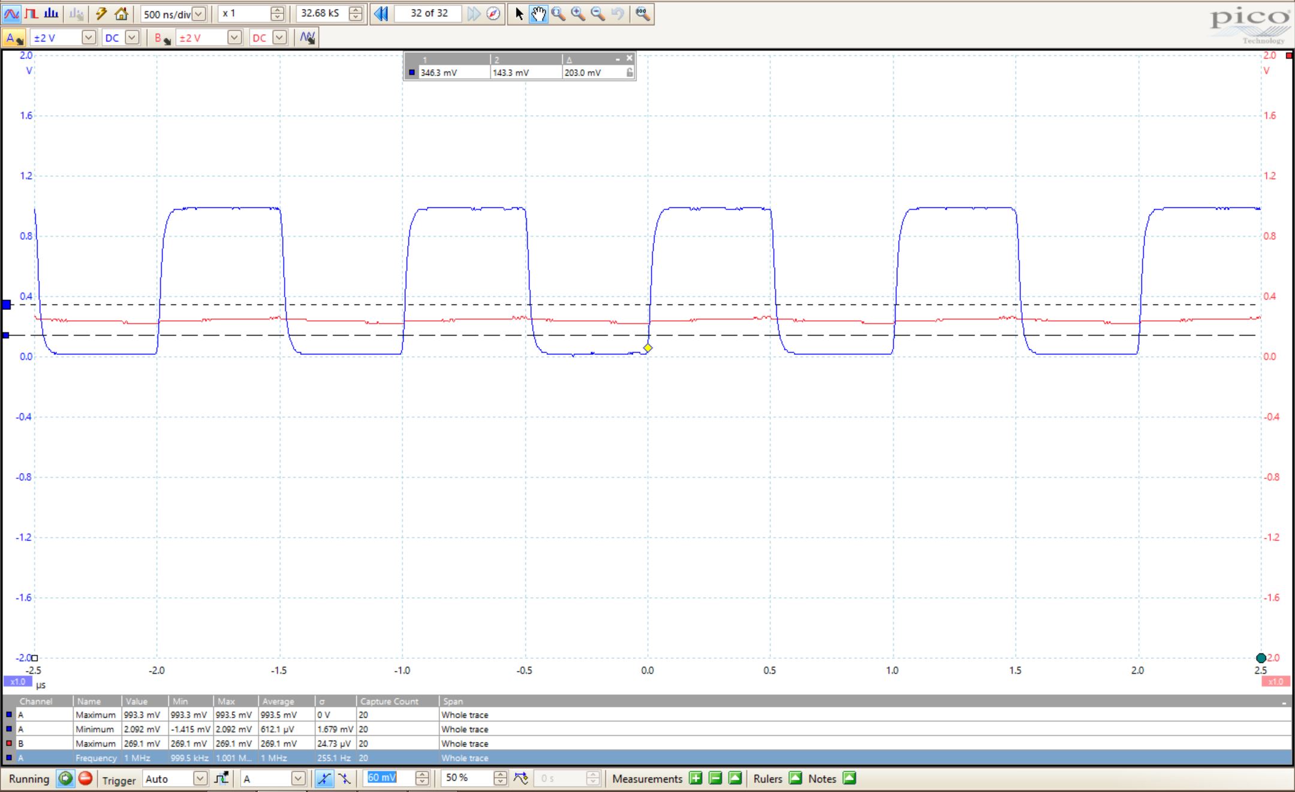Select the Zoom Out magnifier tool

tap(598, 13)
